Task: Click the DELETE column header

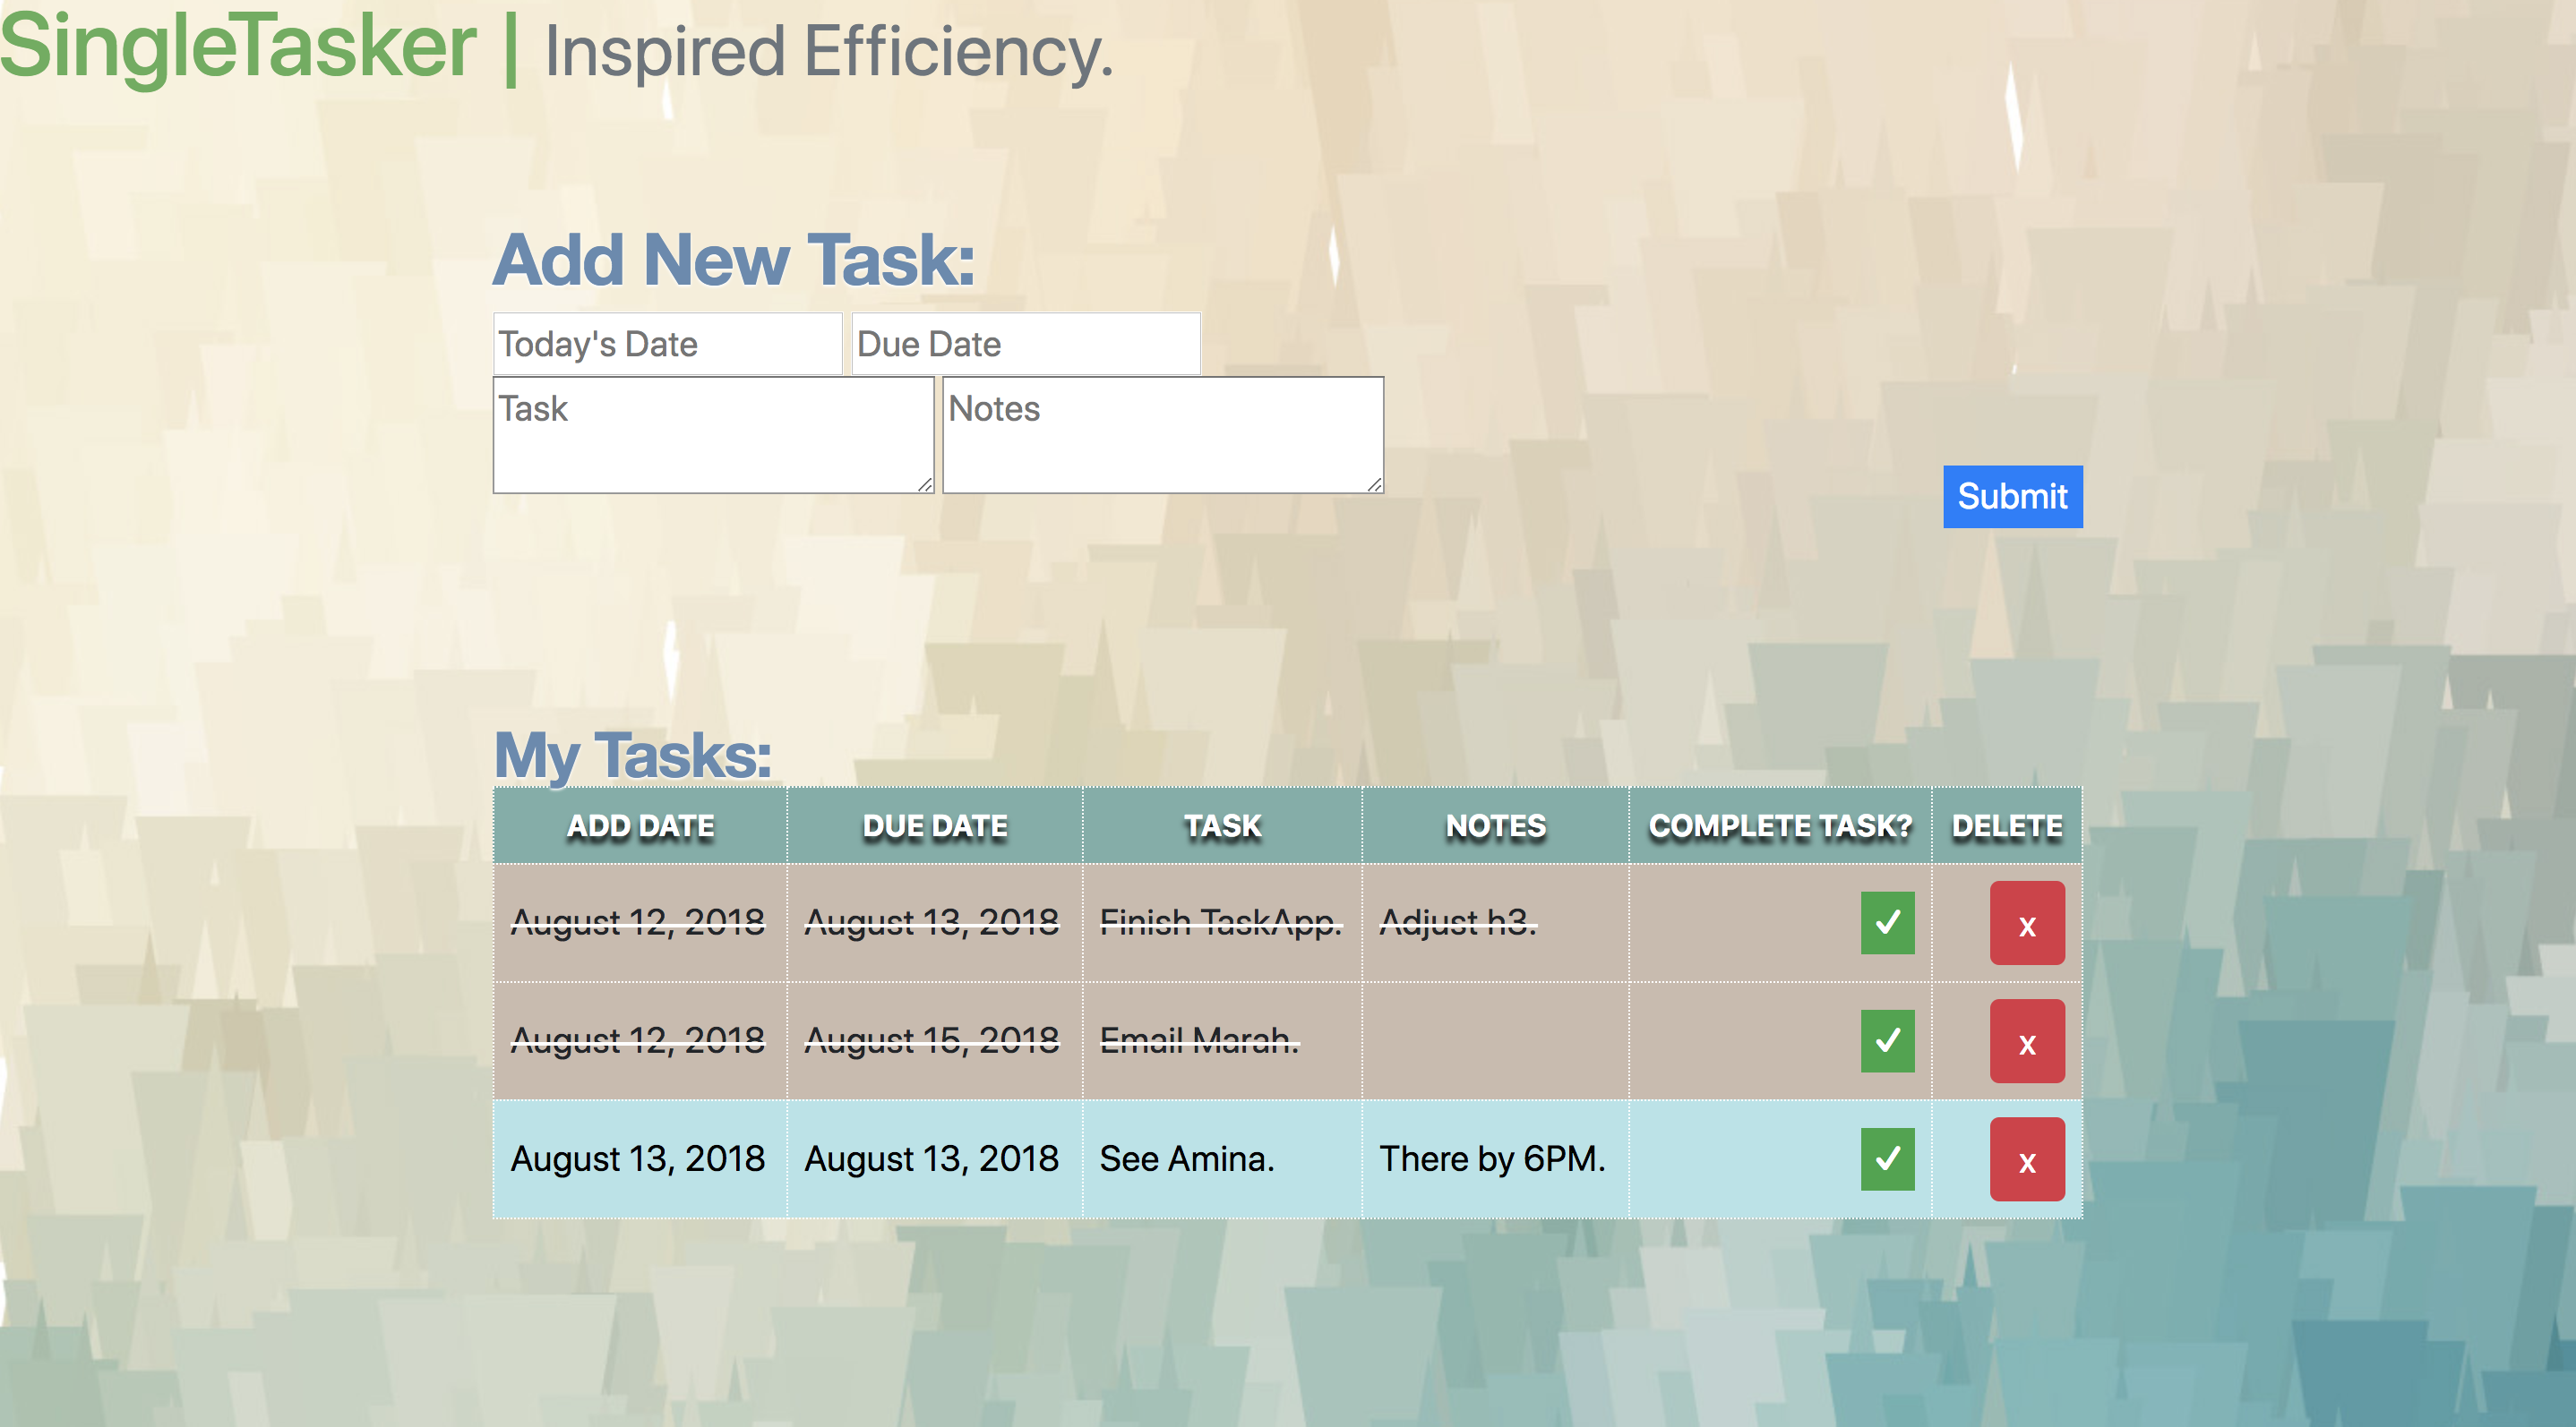Action: (x=2007, y=825)
